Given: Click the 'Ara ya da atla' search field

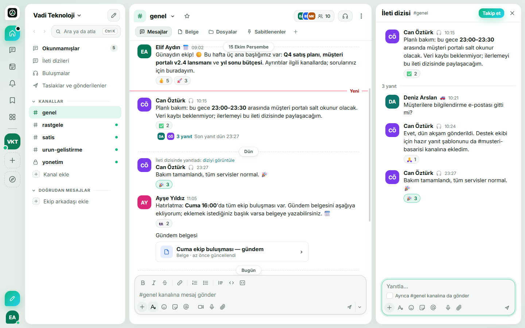Looking at the screenshot, I should coord(86,31).
